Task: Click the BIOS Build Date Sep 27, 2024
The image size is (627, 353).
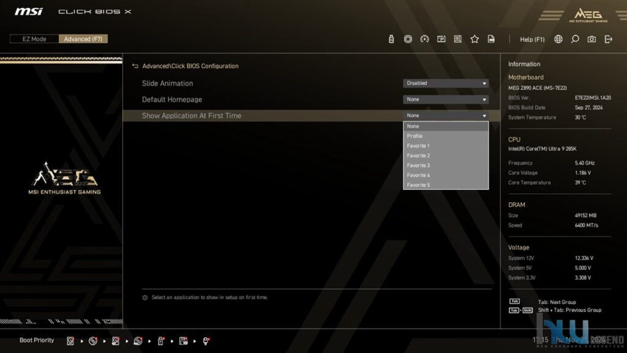Action: 588,107
